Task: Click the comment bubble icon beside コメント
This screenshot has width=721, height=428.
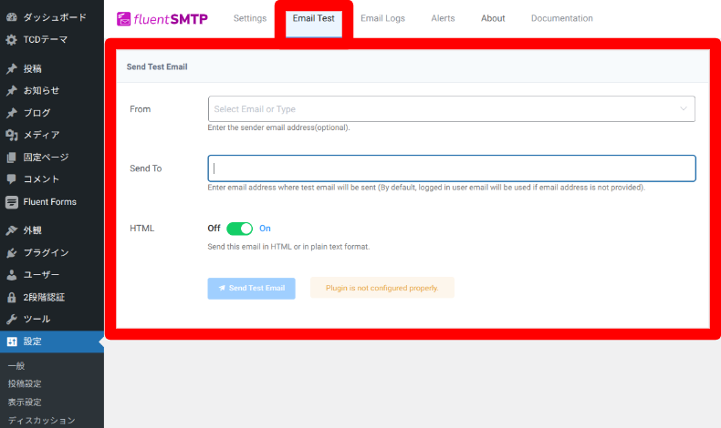Action: click(x=12, y=179)
